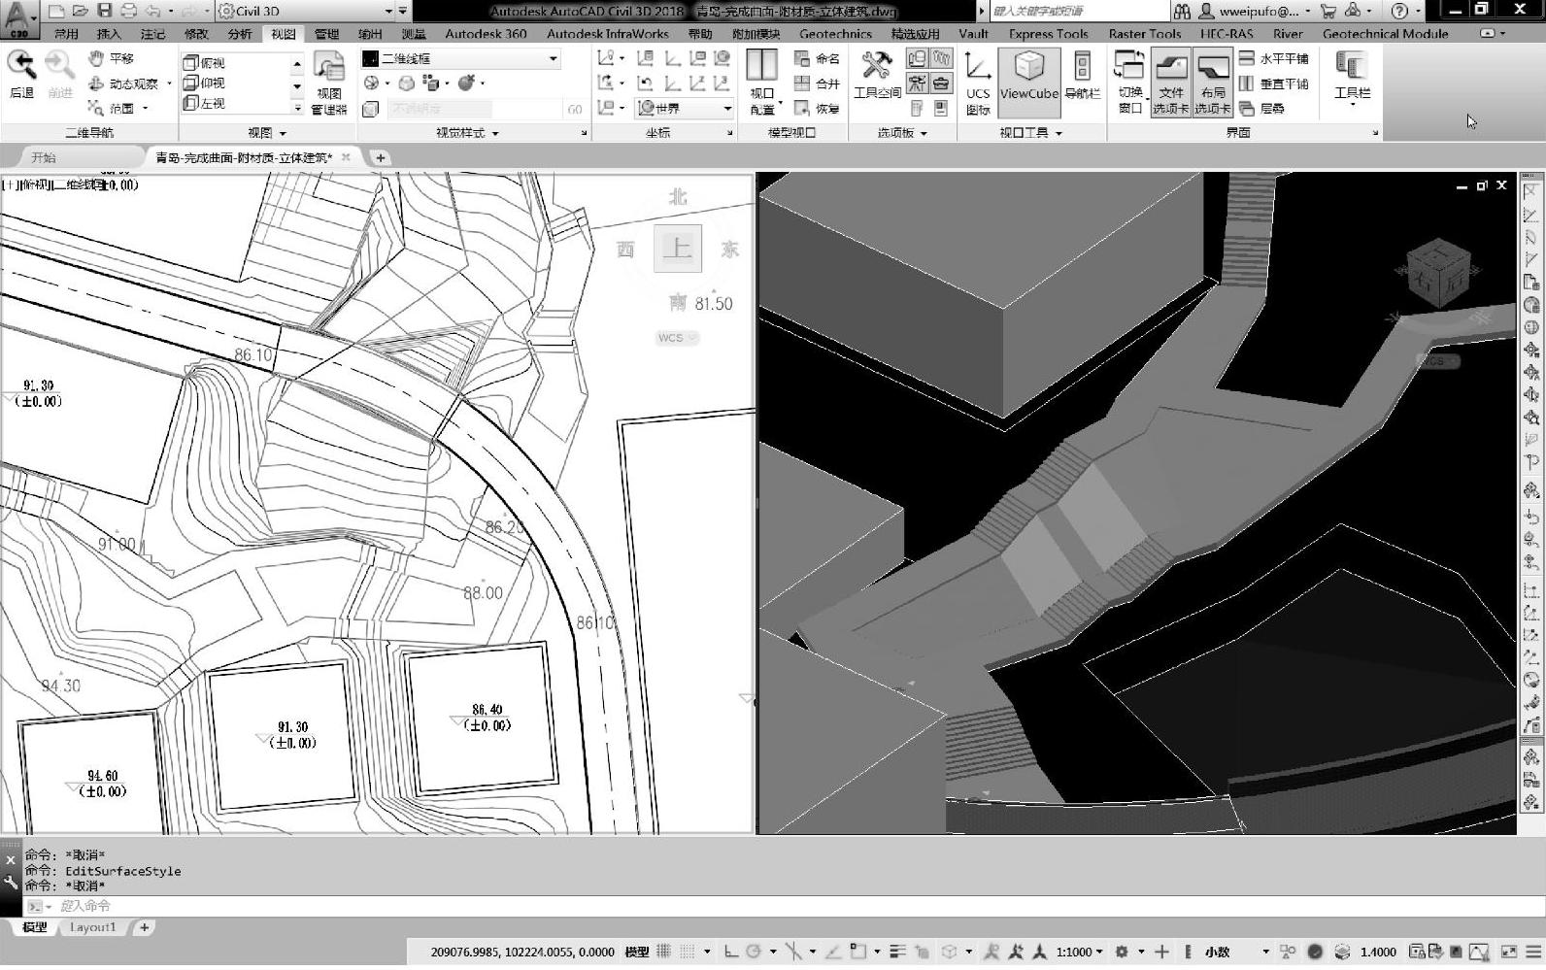Viewport: 1546px width, 970px height.
Task: Toggle grid display in status bar
Action: point(664,952)
